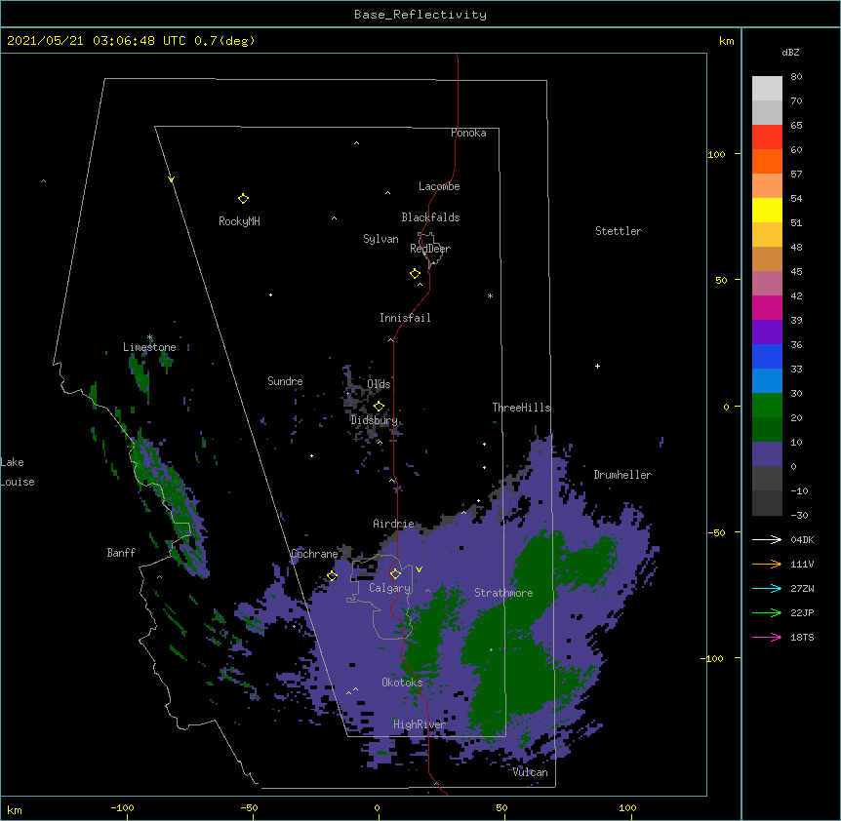Click the orange 111V arrow icon

pos(767,564)
